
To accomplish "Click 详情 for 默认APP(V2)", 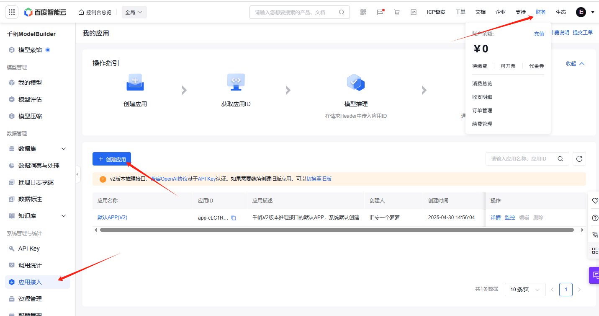I will (496, 218).
